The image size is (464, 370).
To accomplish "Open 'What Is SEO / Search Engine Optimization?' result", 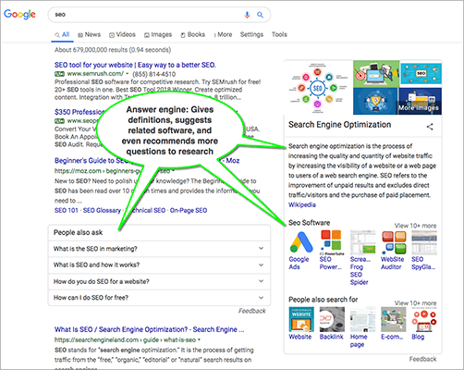I will click(150, 329).
